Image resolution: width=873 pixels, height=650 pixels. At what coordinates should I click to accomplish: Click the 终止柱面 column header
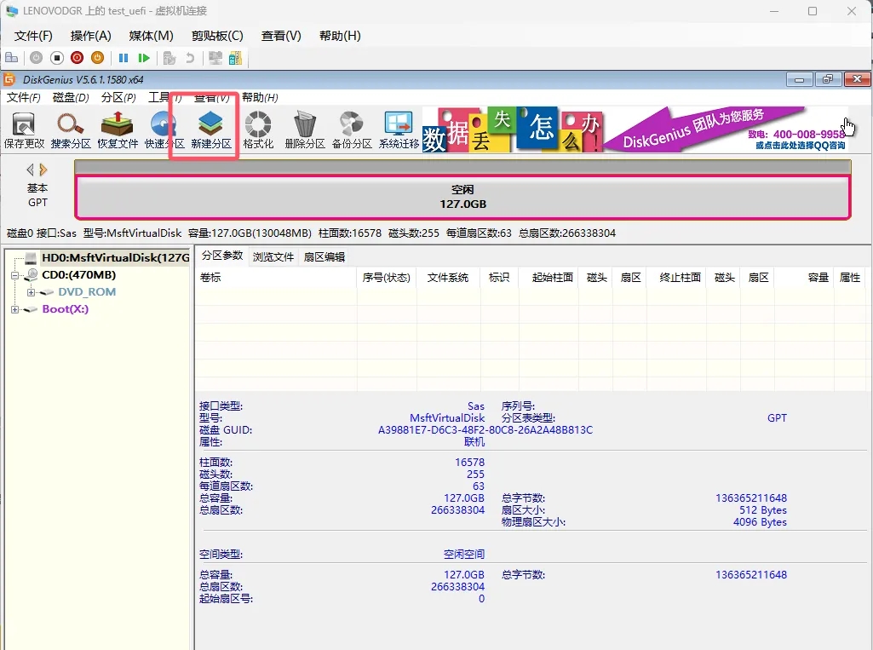point(676,278)
